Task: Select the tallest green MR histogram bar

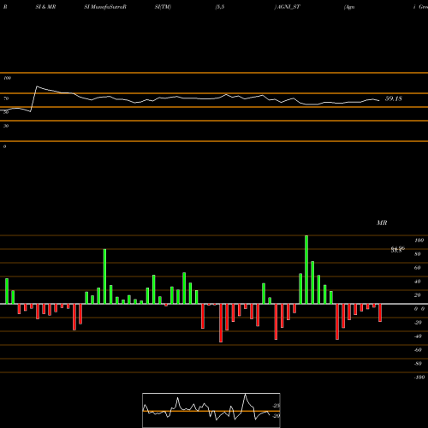Action: [306, 270]
